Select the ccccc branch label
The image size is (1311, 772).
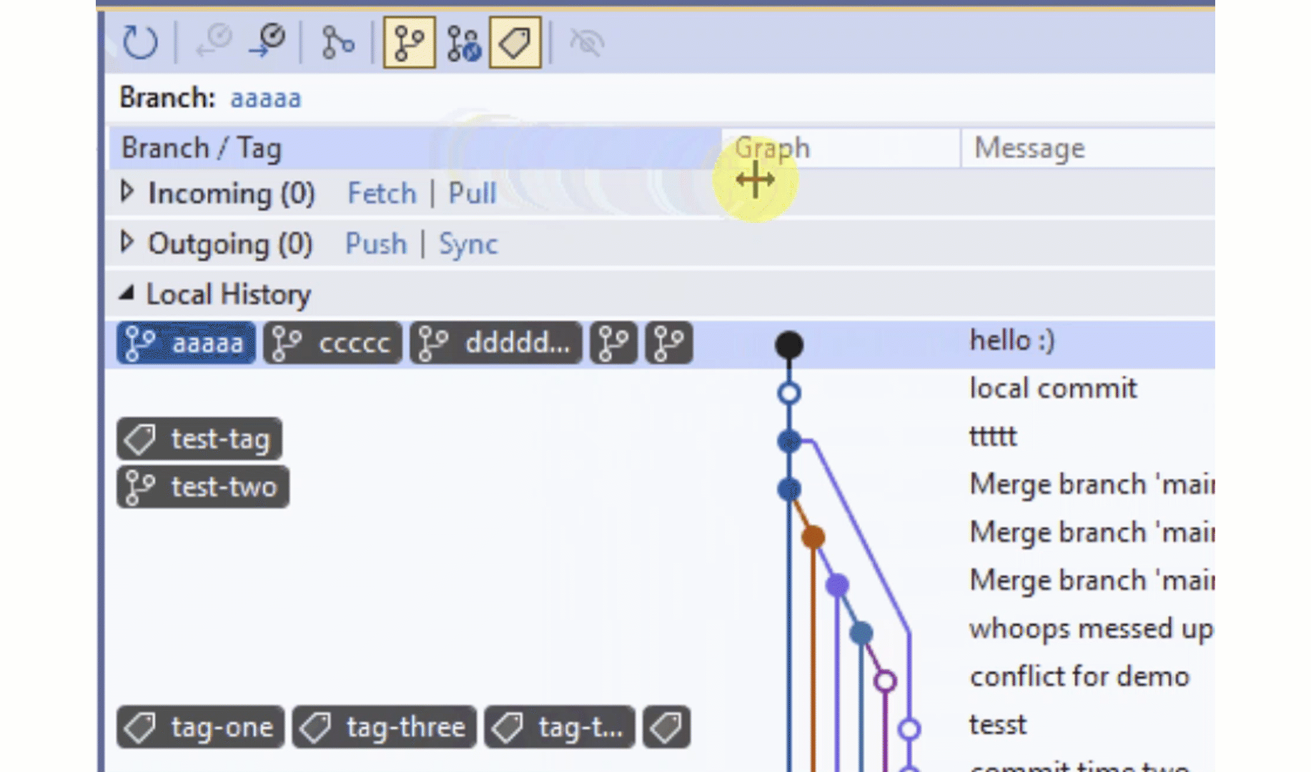coord(332,343)
